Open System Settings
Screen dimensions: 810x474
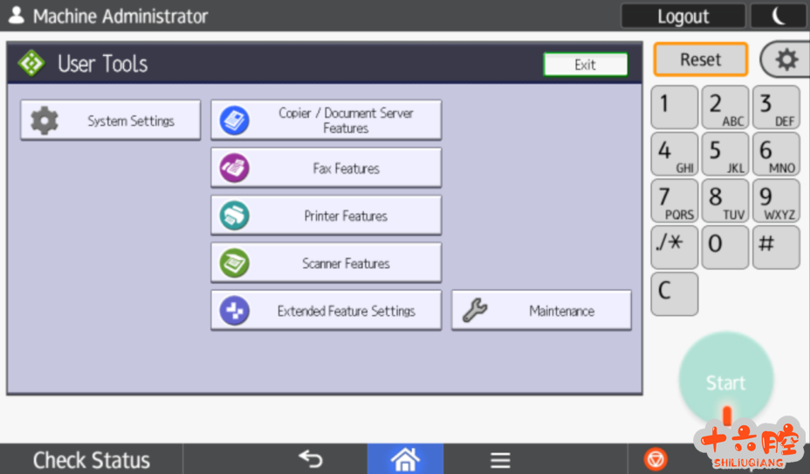pos(110,120)
